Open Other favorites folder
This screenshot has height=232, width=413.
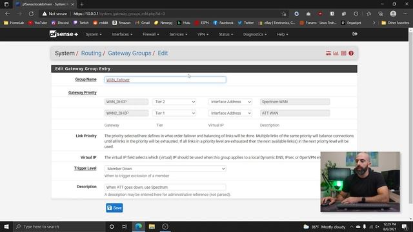(x=396, y=23)
